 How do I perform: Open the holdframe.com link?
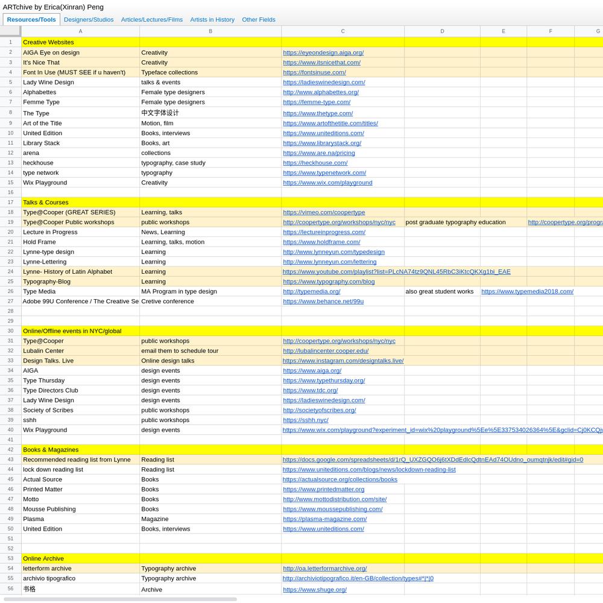point(321,242)
